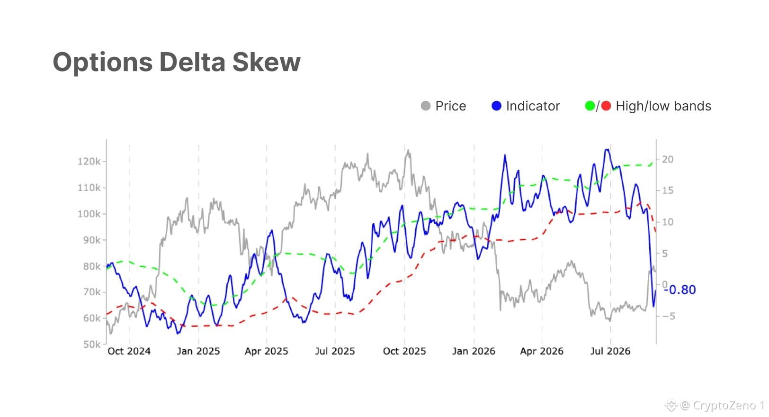Click the Options Delta Skew title

pos(177,62)
